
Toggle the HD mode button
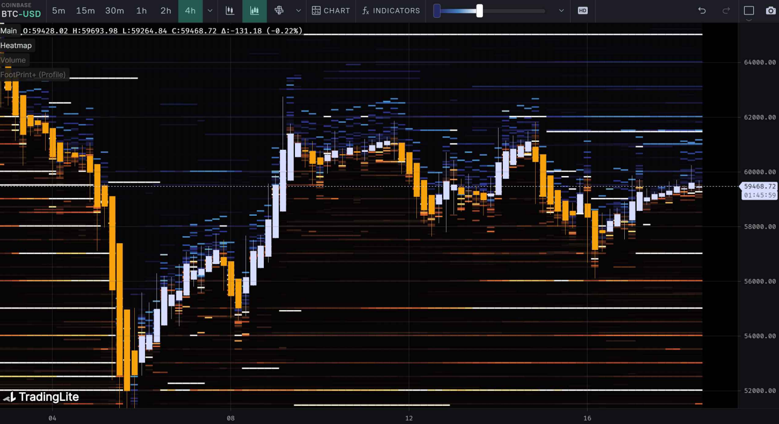coord(582,11)
